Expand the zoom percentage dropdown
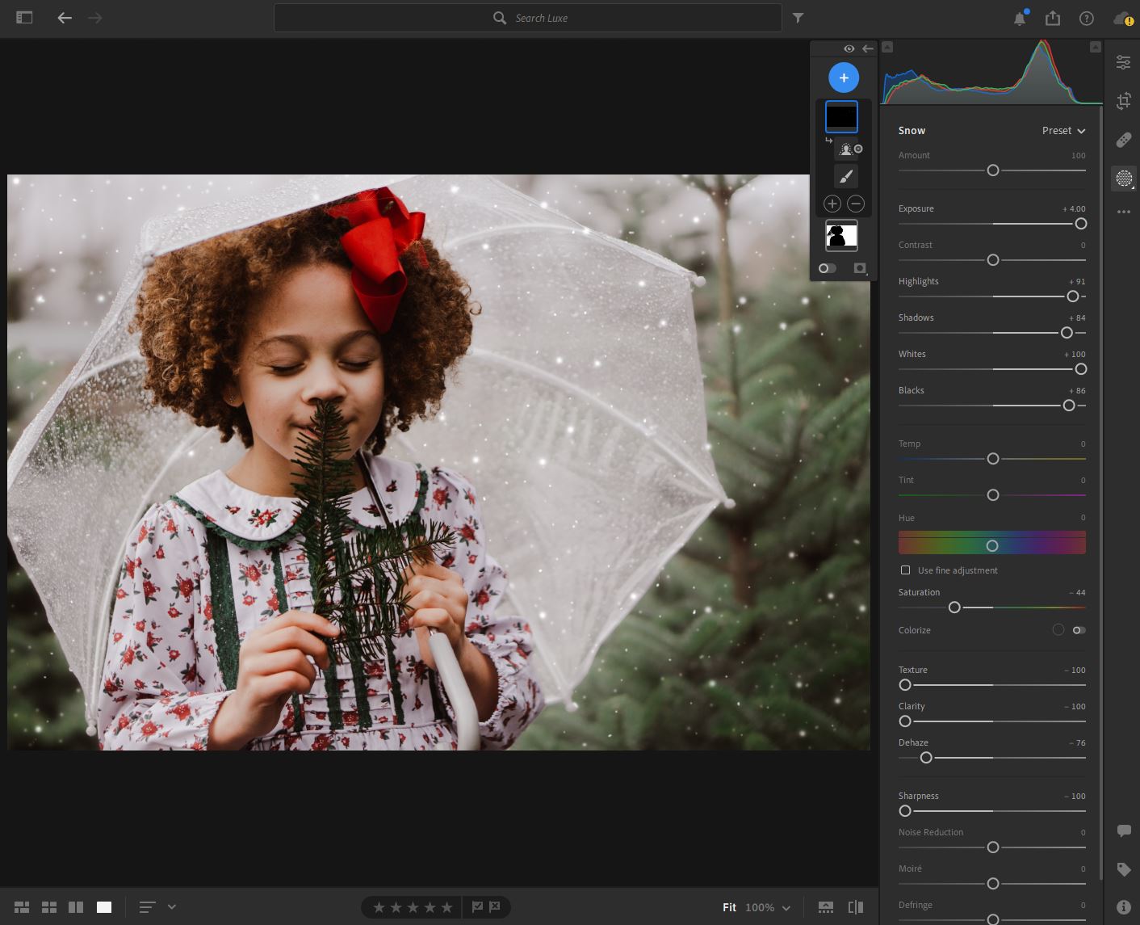The image size is (1140, 925). (x=786, y=907)
